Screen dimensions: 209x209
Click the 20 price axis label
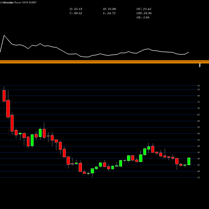tap(199, 171)
